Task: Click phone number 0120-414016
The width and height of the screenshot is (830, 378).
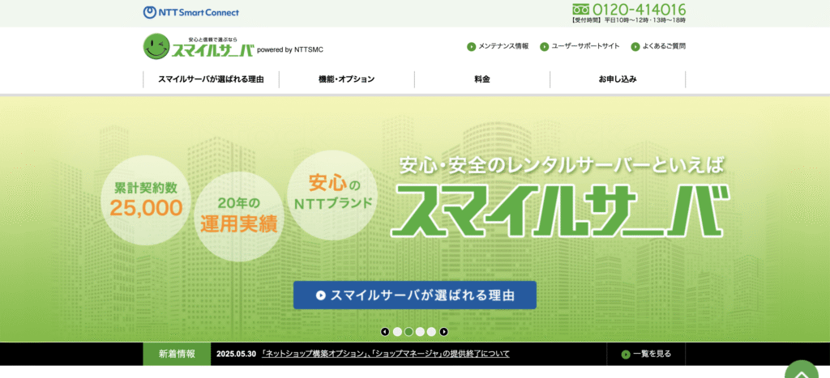Action: point(639,10)
